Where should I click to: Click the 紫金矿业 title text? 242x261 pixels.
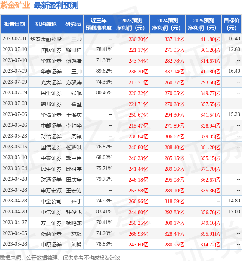pyautogui.click(x=15, y=5)
